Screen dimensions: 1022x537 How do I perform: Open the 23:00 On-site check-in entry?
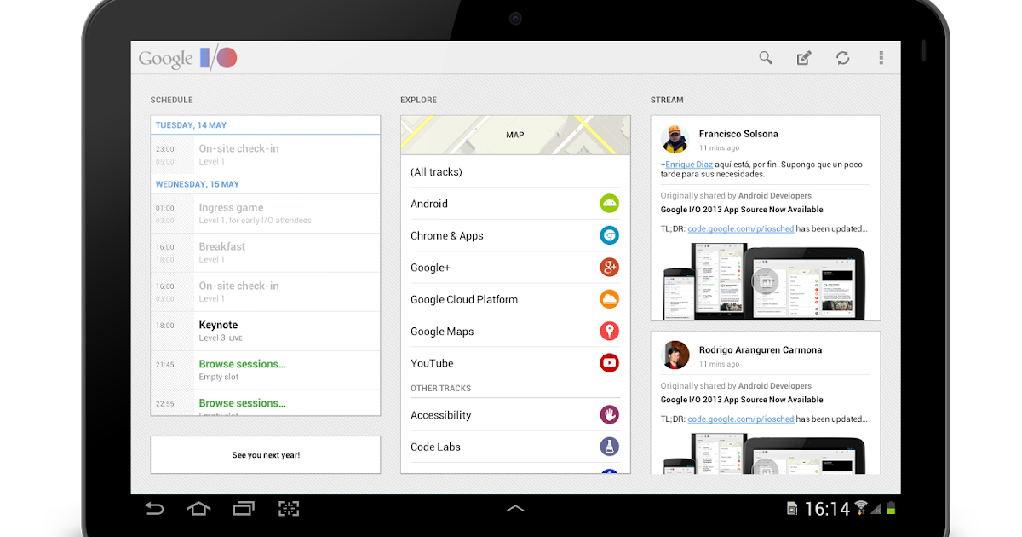(x=266, y=154)
